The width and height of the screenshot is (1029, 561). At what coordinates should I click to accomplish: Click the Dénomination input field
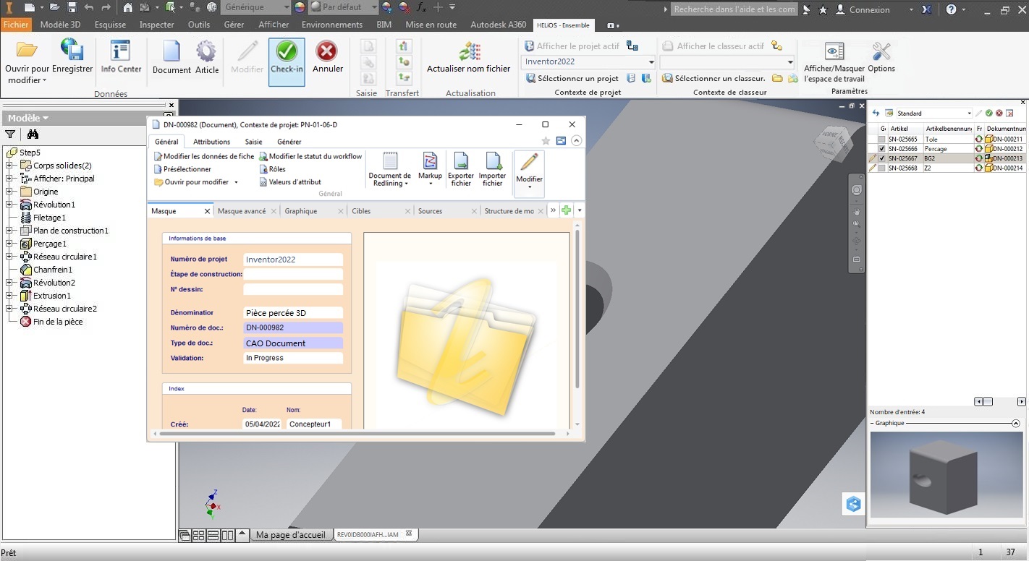[x=293, y=313]
